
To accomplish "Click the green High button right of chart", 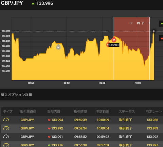I will coord(161,24).
